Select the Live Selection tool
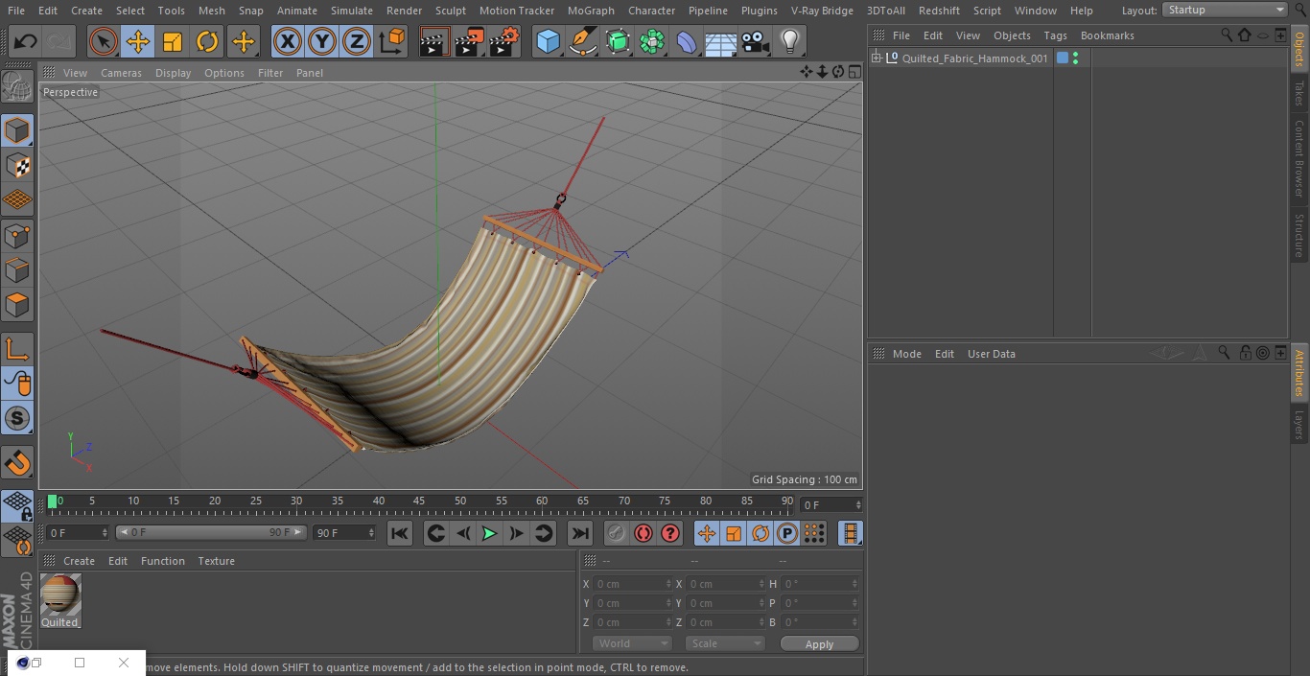Screen dimensions: 1310x676 [103, 41]
